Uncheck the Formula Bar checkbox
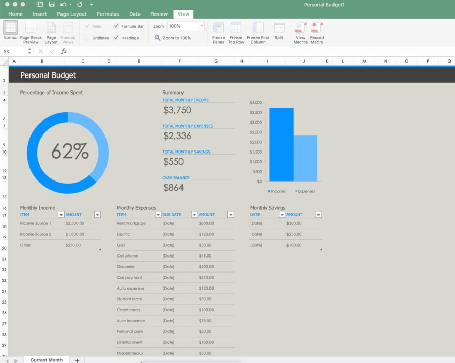Screen dimensions: 455x363 pyautogui.click(x=116, y=26)
